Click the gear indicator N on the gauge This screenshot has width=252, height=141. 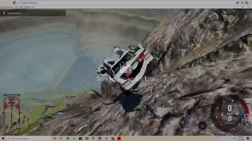[x=230, y=119]
